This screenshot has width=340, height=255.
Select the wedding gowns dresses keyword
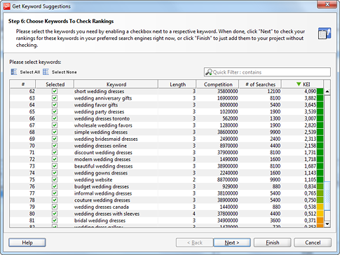click(x=101, y=173)
